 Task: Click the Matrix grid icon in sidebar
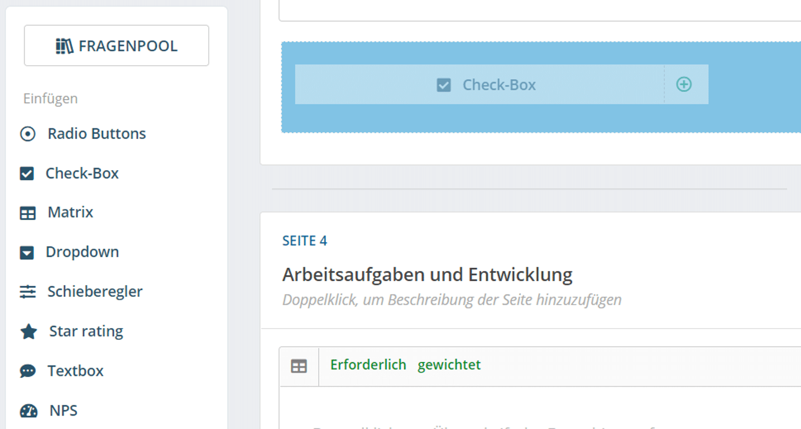point(27,213)
